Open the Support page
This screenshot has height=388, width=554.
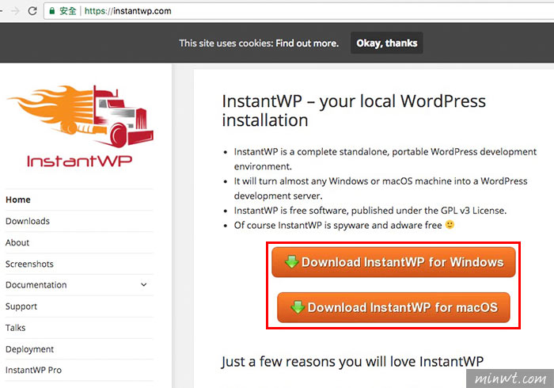coord(21,306)
